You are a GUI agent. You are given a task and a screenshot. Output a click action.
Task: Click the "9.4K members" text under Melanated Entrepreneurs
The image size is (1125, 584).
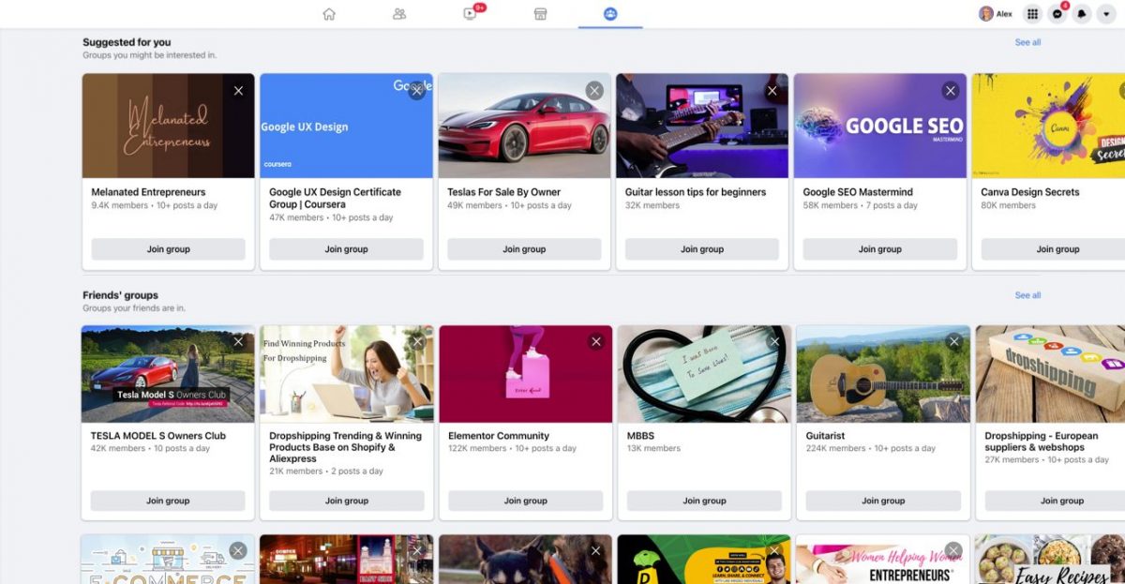click(118, 205)
